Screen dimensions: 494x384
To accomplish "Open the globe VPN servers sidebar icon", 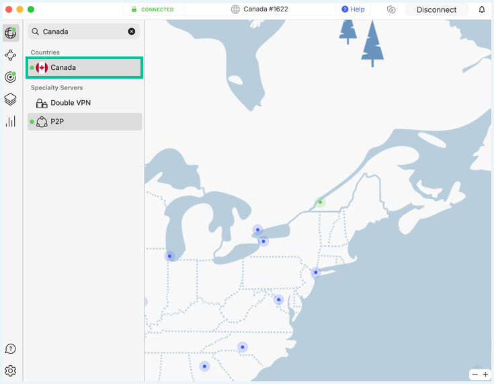I will coord(11,33).
